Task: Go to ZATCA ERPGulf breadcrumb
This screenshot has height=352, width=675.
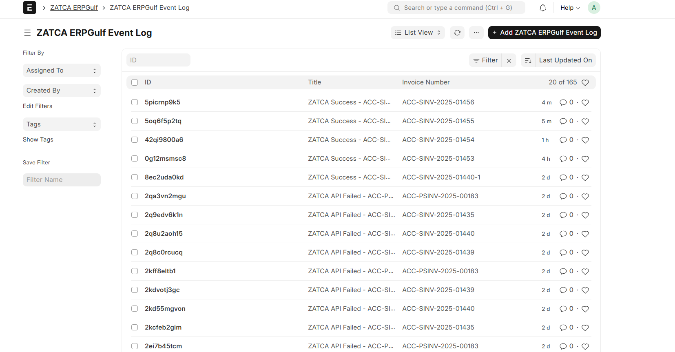Action: [x=74, y=8]
